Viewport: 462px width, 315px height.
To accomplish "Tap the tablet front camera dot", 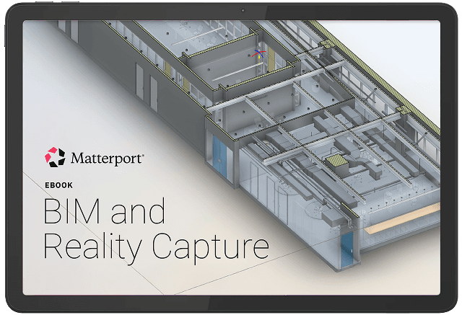I will point(243,10).
